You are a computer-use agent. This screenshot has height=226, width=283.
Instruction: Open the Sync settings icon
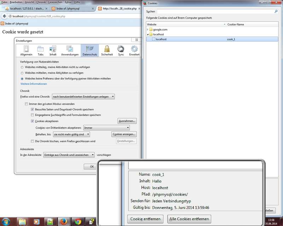point(121,50)
